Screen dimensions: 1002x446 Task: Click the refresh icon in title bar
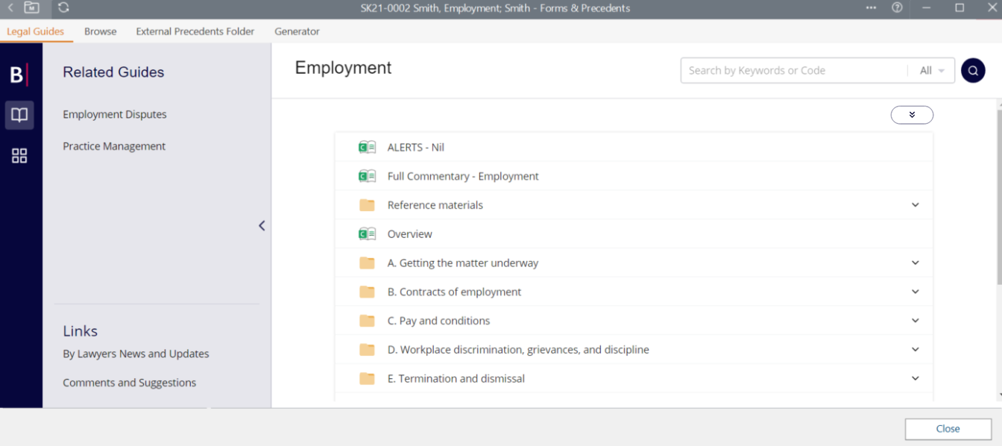tap(63, 8)
